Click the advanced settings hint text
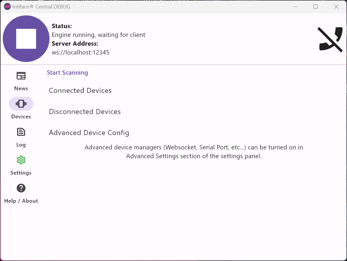Screen dimensions: 347x261 (x=194, y=151)
